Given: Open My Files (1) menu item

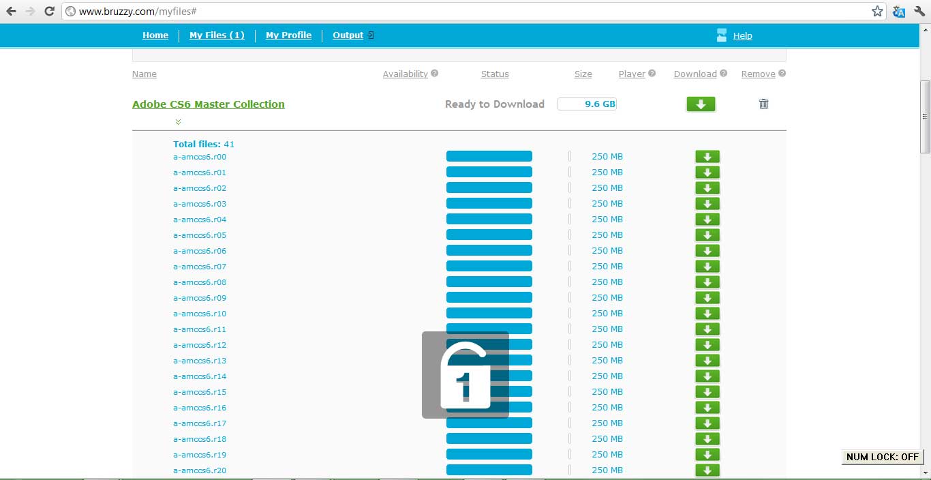Looking at the screenshot, I should pyautogui.click(x=217, y=35).
